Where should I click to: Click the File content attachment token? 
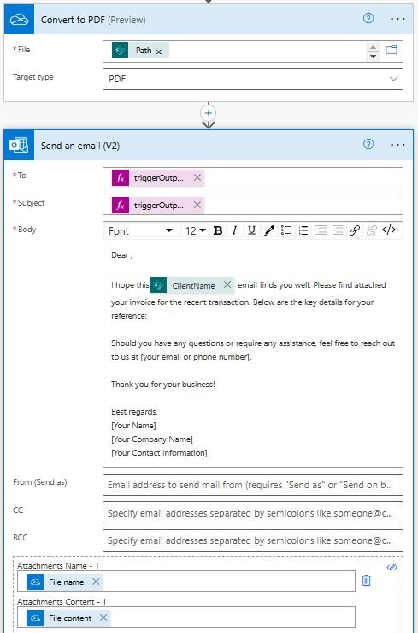pos(69,618)
